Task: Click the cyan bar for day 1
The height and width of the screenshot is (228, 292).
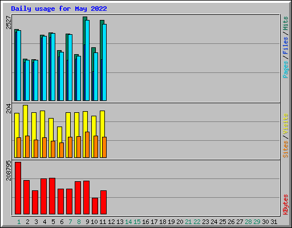Action: 19,66
